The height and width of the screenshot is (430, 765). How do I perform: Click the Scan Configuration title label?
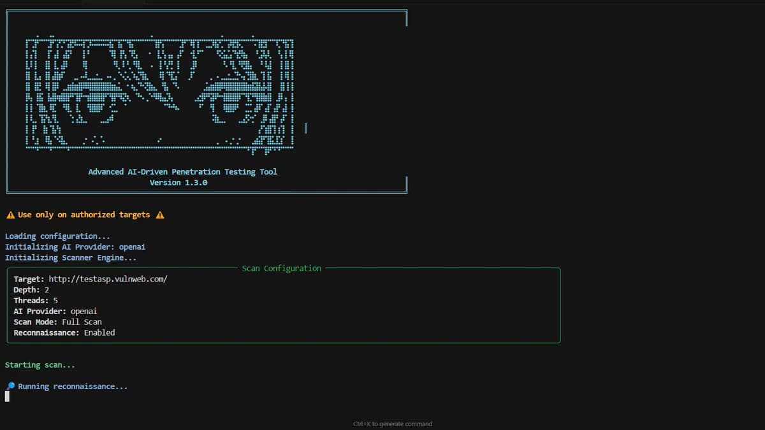coord(281,268)
